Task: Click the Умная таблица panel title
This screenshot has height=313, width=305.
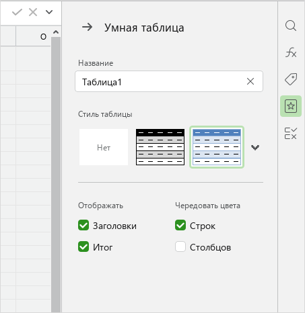Action: click(x=144, y=28)
